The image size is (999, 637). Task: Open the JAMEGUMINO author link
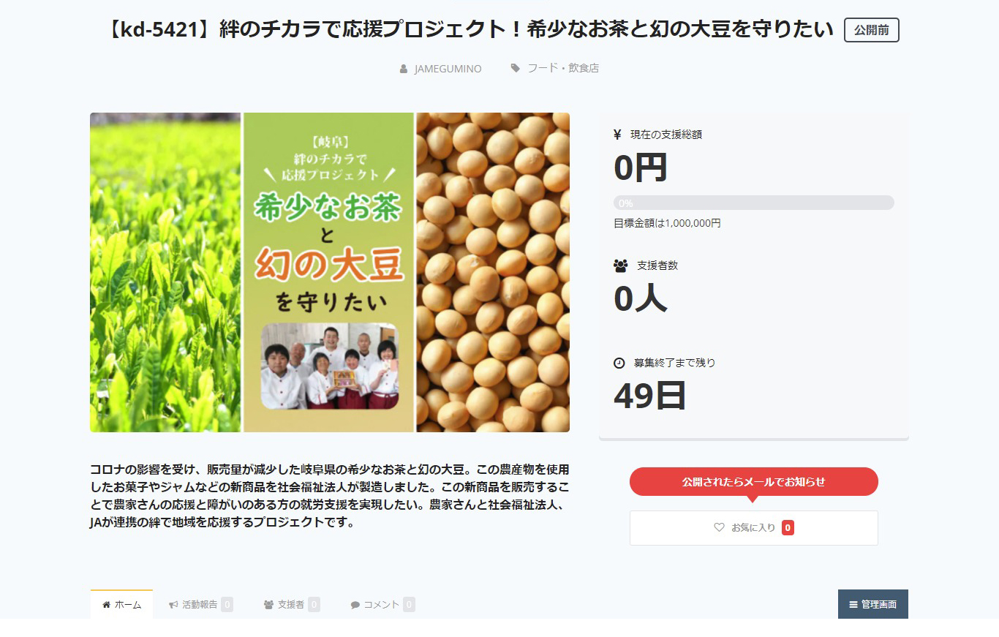448,69
